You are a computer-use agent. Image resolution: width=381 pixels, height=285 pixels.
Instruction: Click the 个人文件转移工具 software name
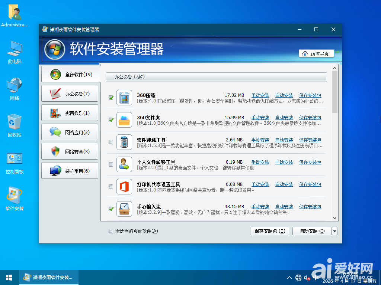[156, 162]
